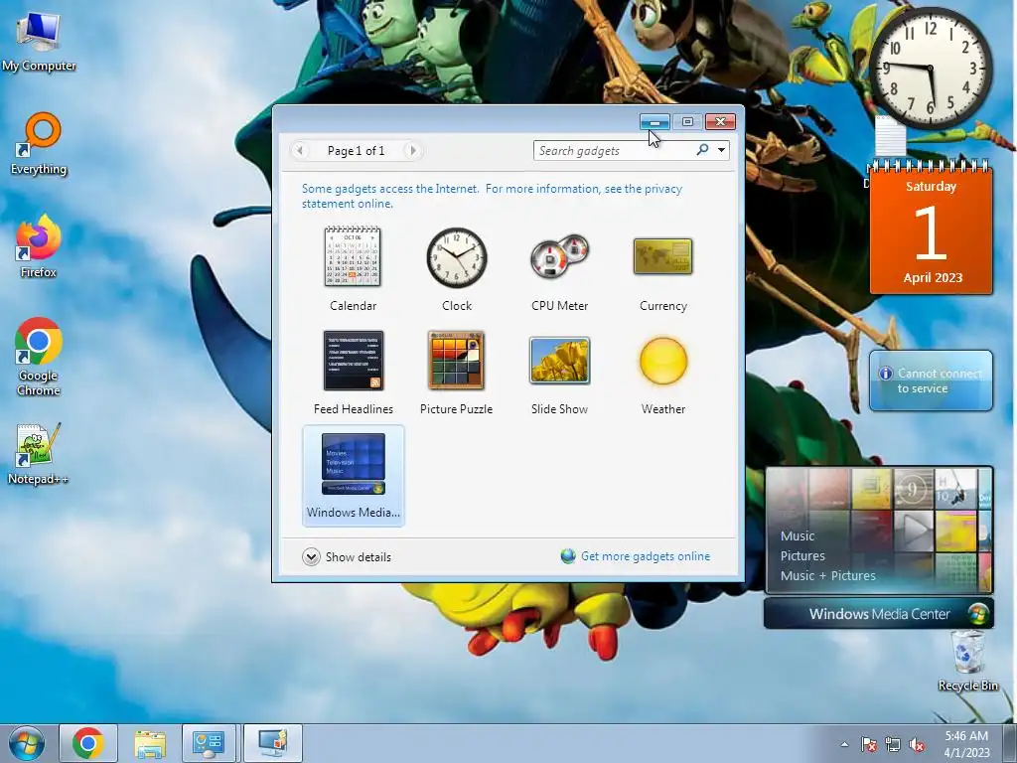The height and width of the screenshot is (763, 1017).
Task: Select the CPU Meter gadget icon
Action: tap(559, 257)
